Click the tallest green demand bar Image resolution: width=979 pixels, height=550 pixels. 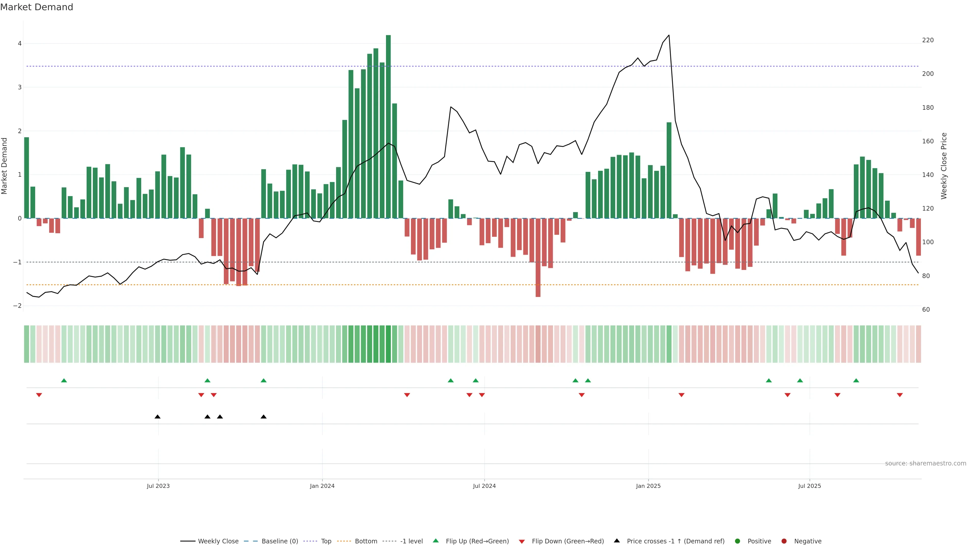[388, 125]
